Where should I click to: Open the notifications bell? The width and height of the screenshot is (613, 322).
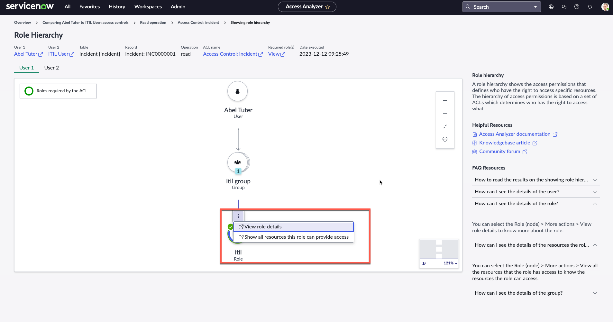pos(590,7)
